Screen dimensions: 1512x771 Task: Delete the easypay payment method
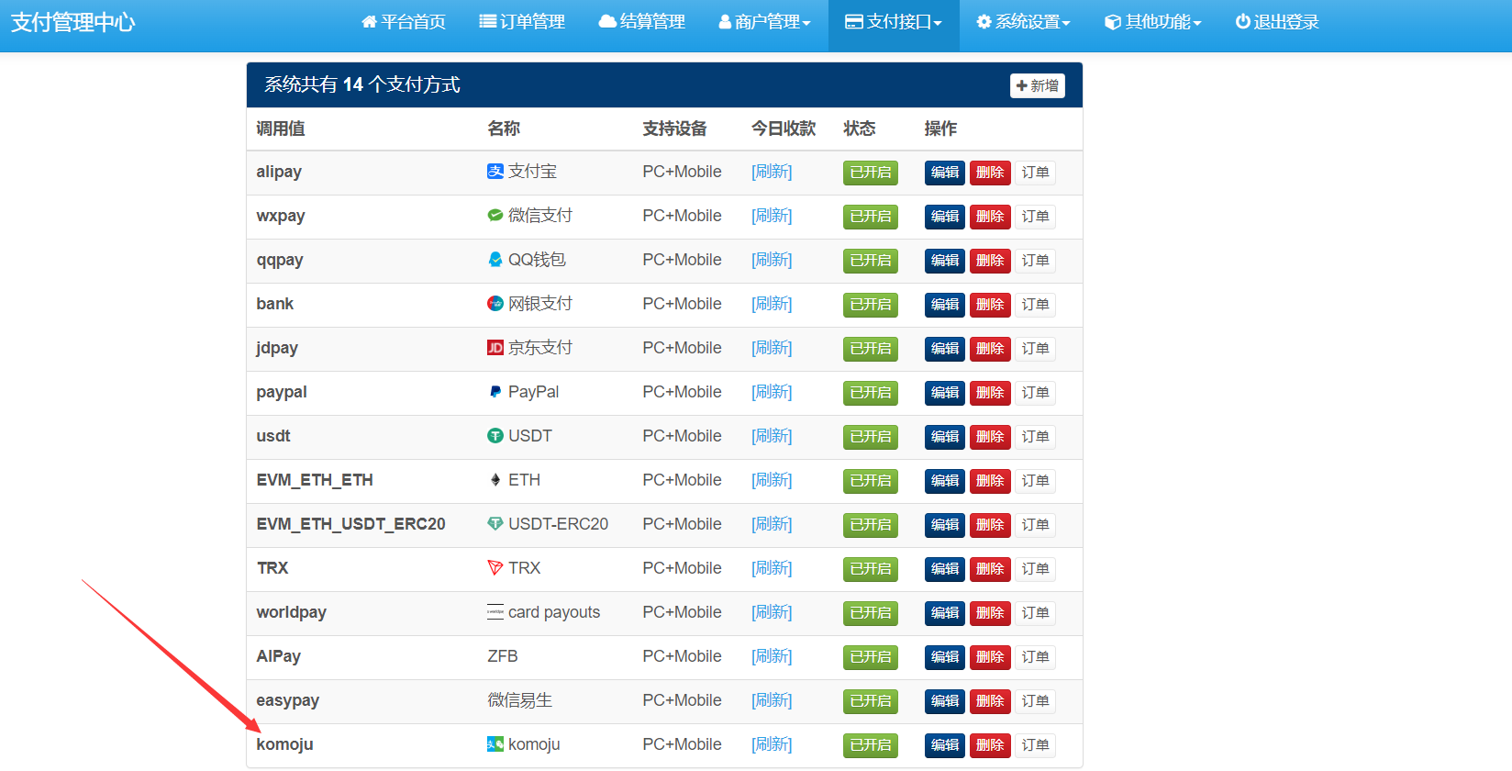tap(990, 701)
